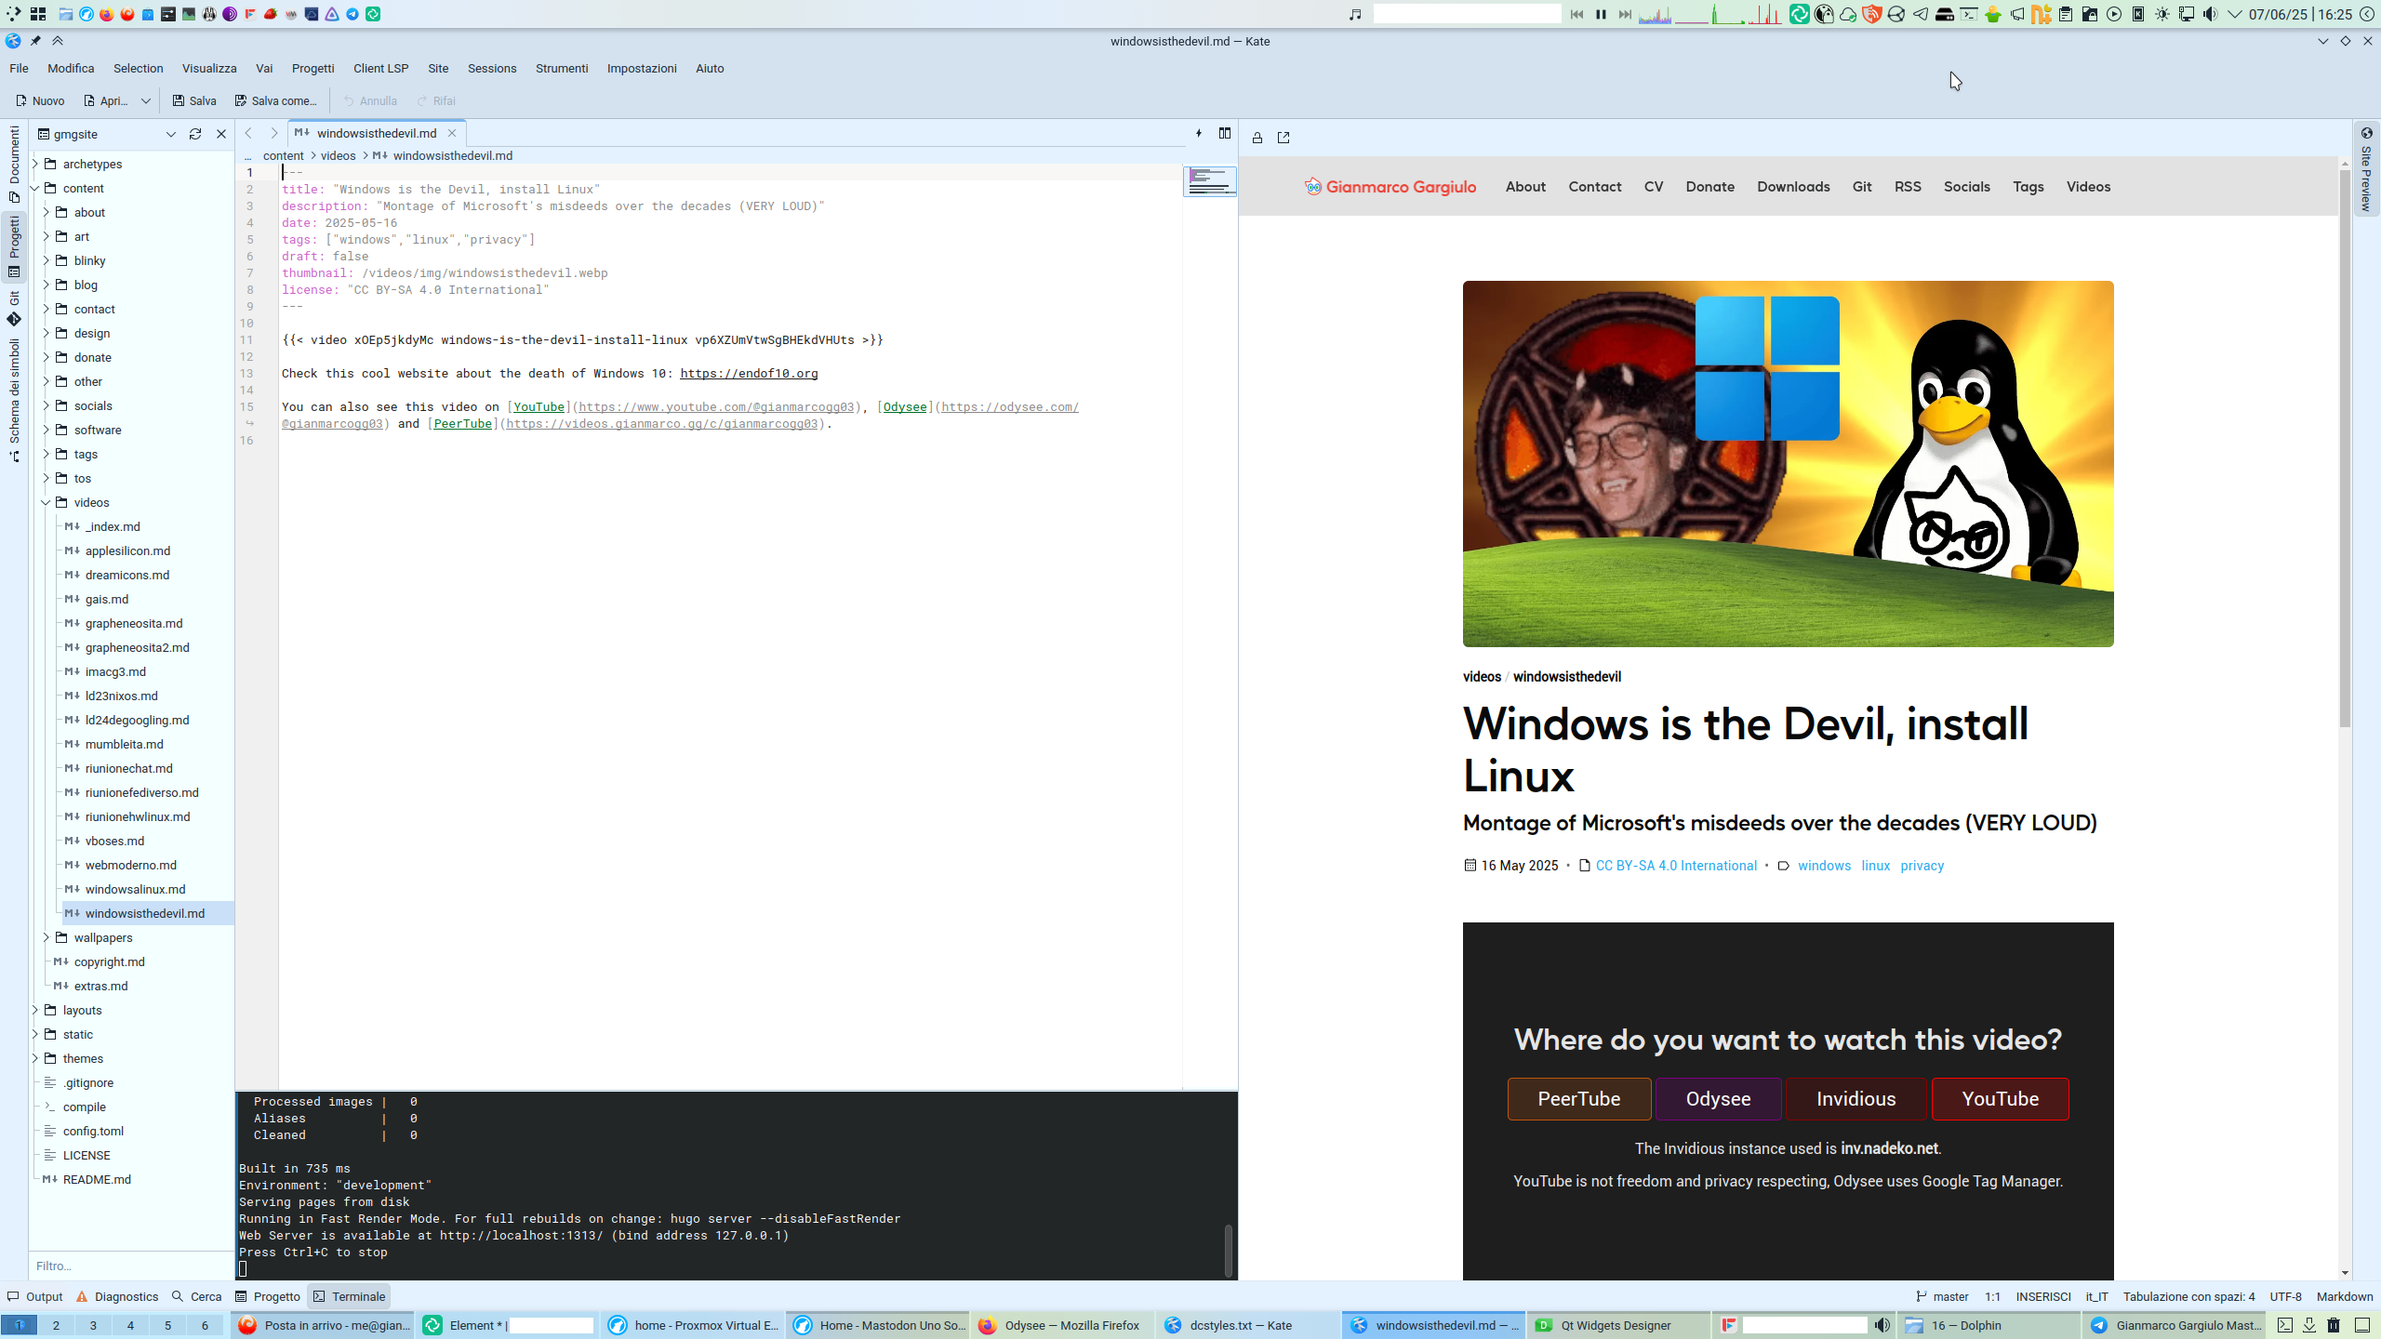Open the Apri dropdown arrow in toolbar
This screenshot has height=1339, width=2381.
click(x=145, y=100)
